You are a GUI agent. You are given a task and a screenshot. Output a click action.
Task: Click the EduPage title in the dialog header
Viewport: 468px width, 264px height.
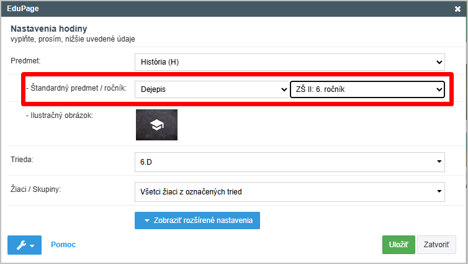[x=23, y=9]
